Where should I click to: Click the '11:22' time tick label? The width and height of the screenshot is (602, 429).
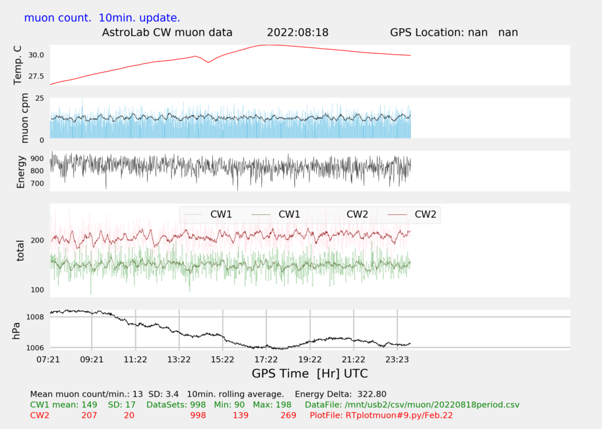click(135, 360)
